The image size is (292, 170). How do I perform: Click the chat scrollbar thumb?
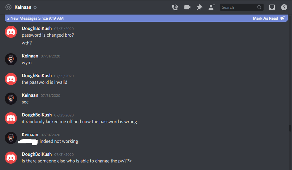pos(290,128)
